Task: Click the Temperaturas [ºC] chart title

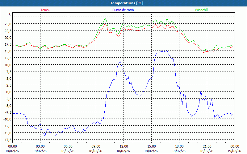Action: [127, 3]
